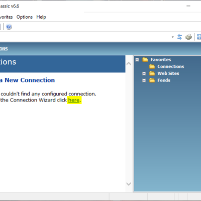
Task: Click the scroll up arrow
Action: (x=129, y=64)
